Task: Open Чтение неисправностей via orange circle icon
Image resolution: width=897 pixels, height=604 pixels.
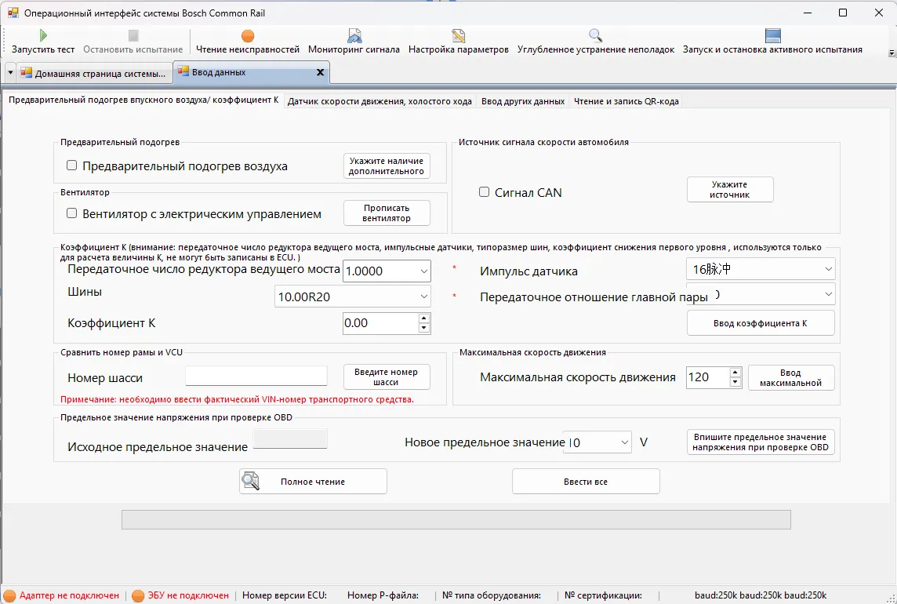Action: tap(248, 36)
